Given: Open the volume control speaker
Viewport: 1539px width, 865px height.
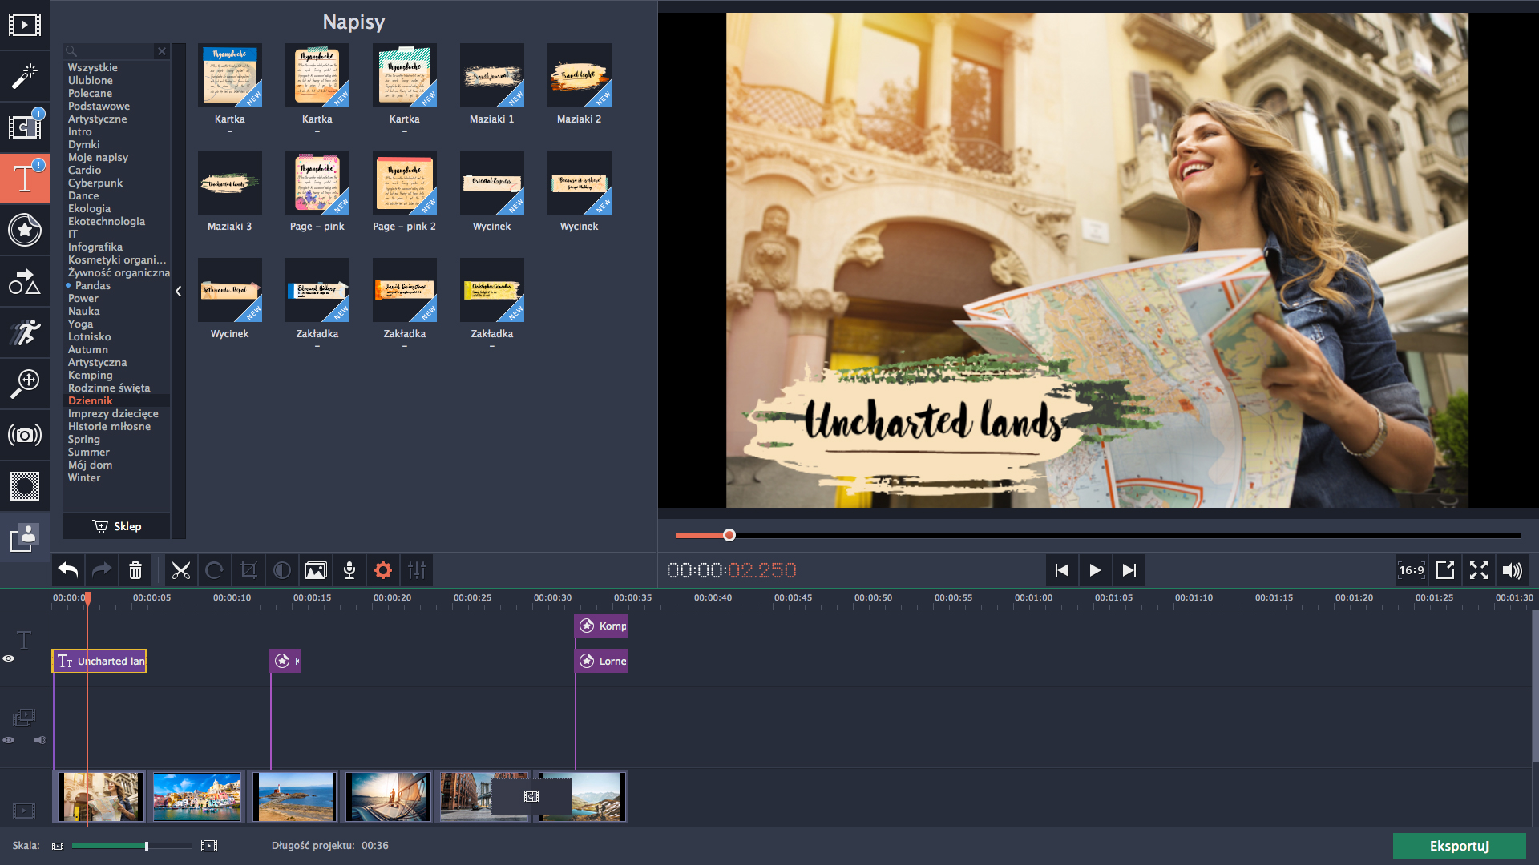Looking at the screenshot, I should coord(1512,570).
